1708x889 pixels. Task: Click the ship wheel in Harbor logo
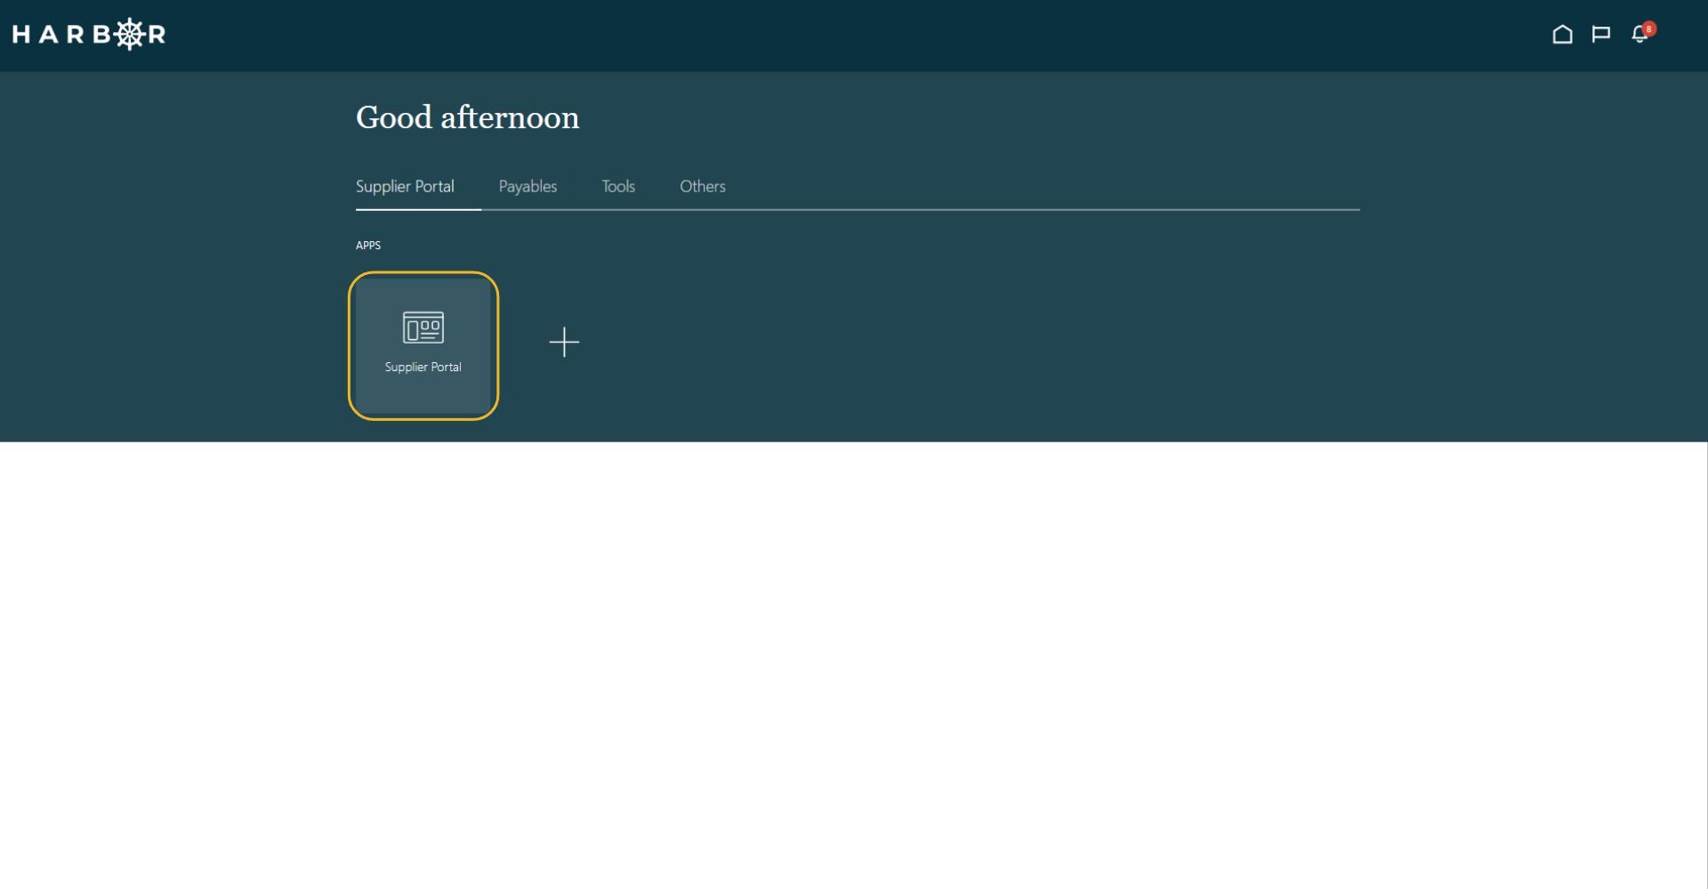click(130, 34)
